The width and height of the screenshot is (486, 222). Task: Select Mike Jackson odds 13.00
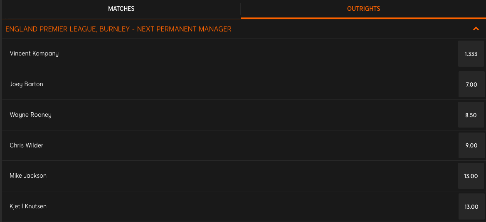471,176
